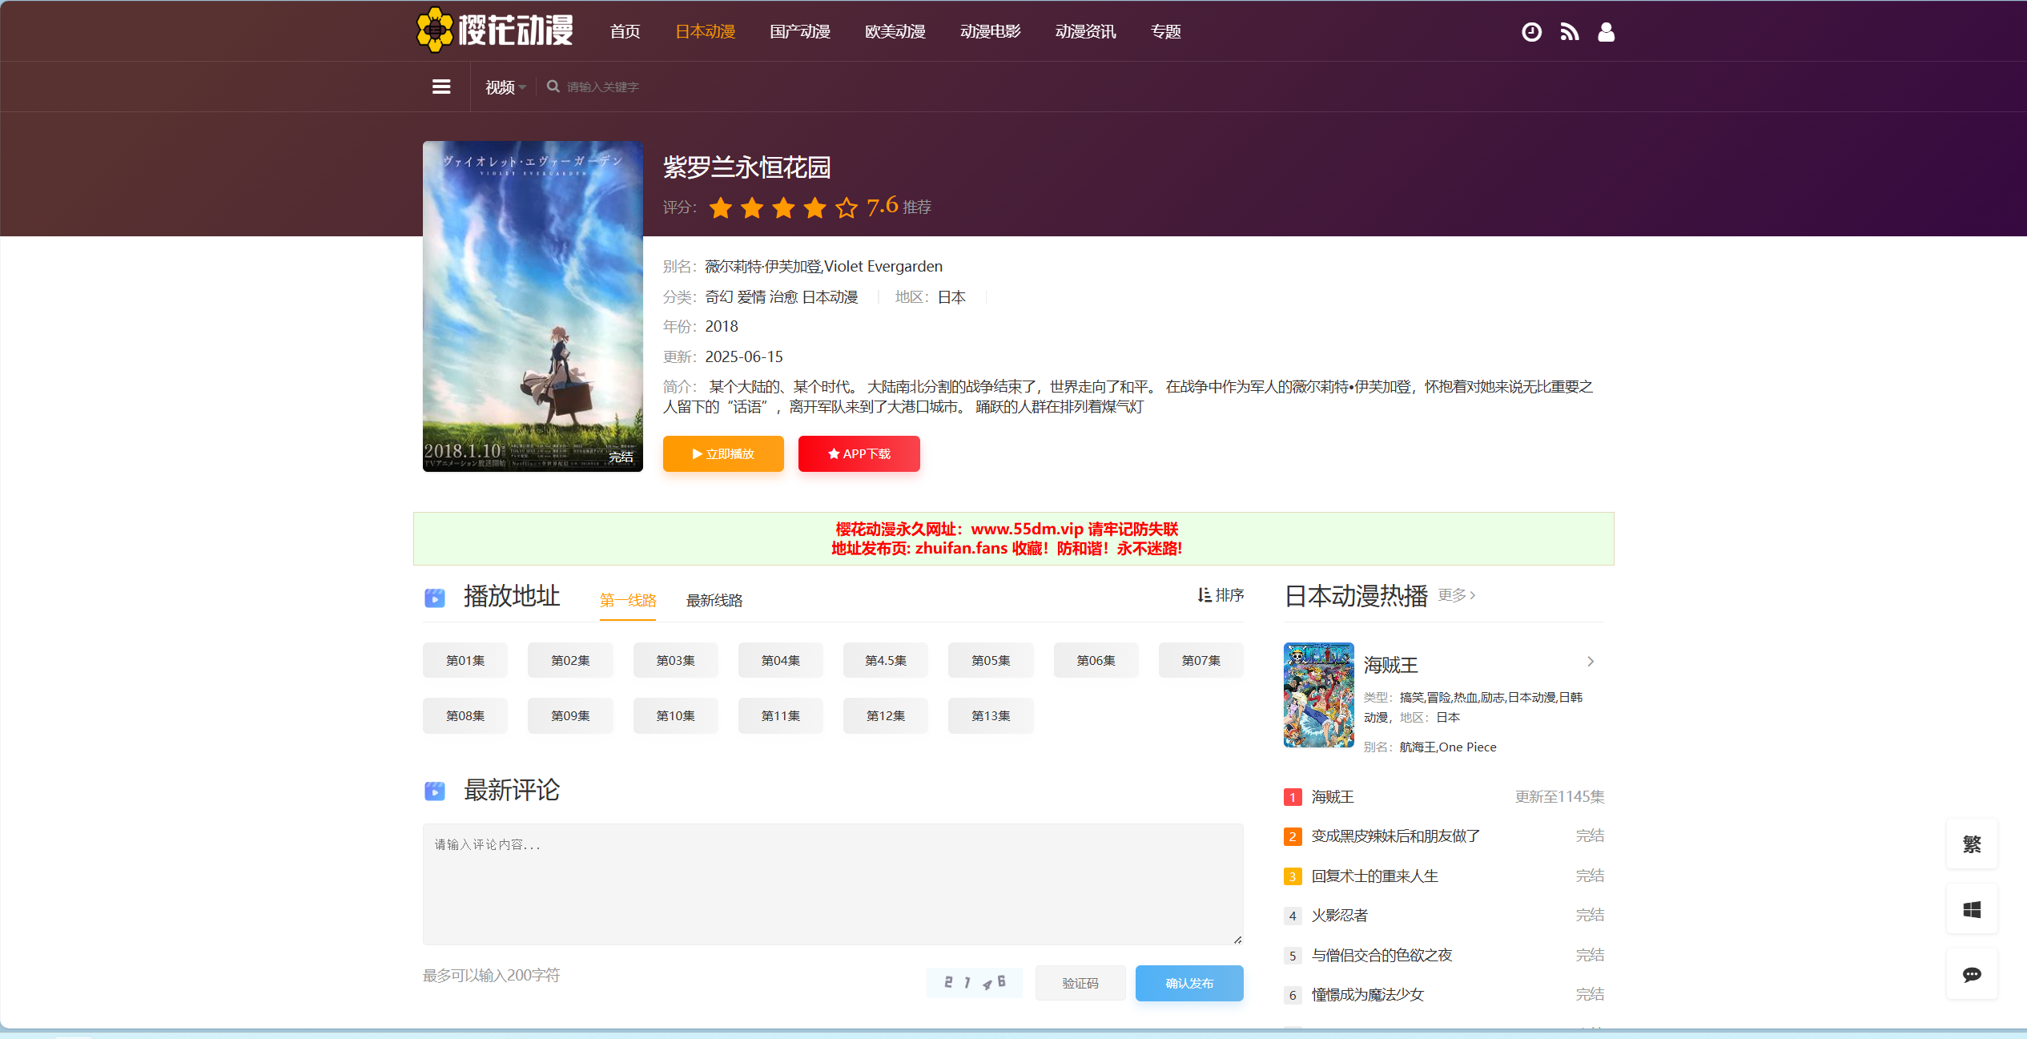Toggle episode sort order with 排序
The width and height of the screenshot is (2027, 1039).
click(x=1221, y=595)
